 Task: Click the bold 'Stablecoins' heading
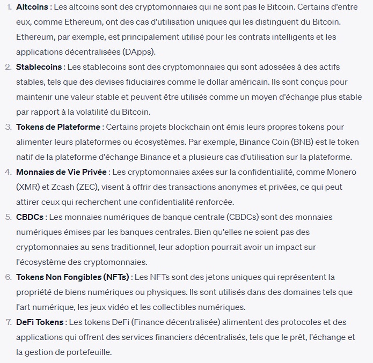[39, 67]
